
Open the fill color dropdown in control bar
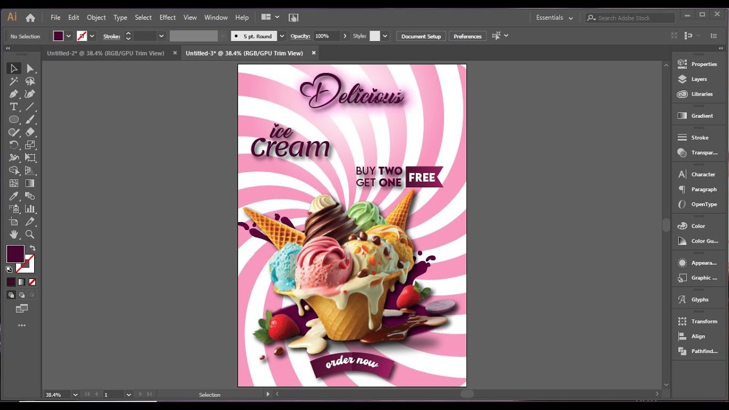click(68, 36)
